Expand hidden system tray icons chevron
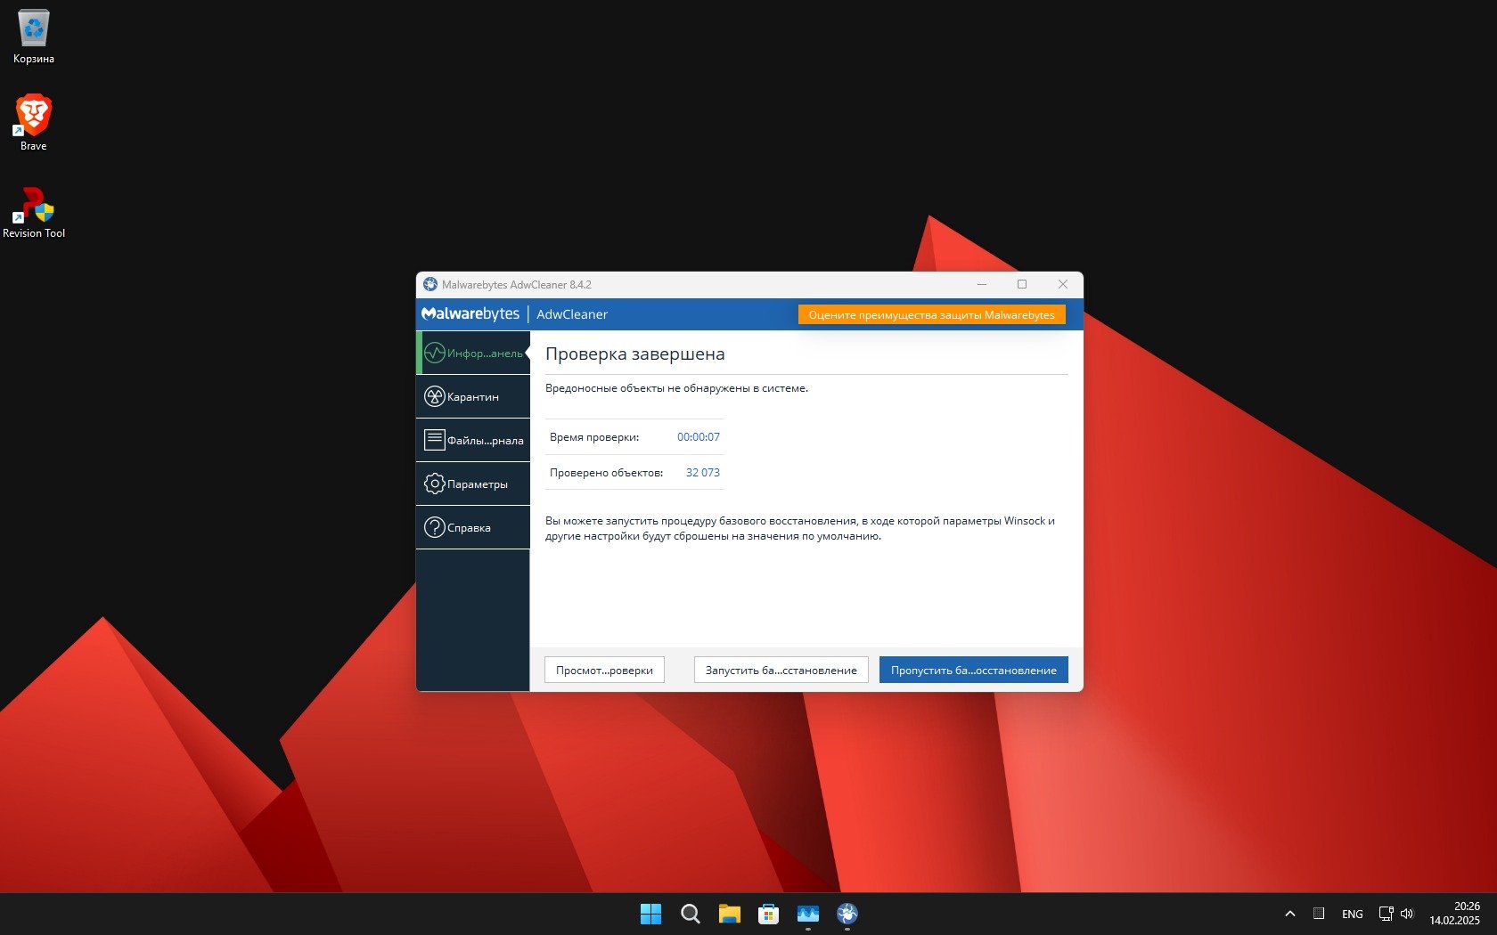Screen dimensions: 1497x935 point(1289,914)
